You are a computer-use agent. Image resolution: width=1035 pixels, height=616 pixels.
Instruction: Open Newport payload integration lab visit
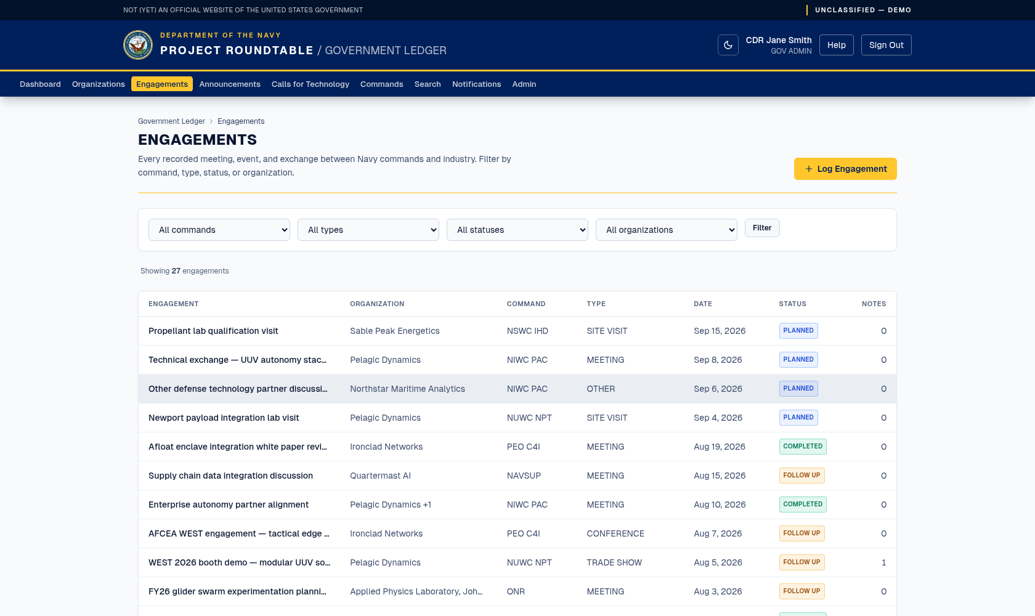224,418
